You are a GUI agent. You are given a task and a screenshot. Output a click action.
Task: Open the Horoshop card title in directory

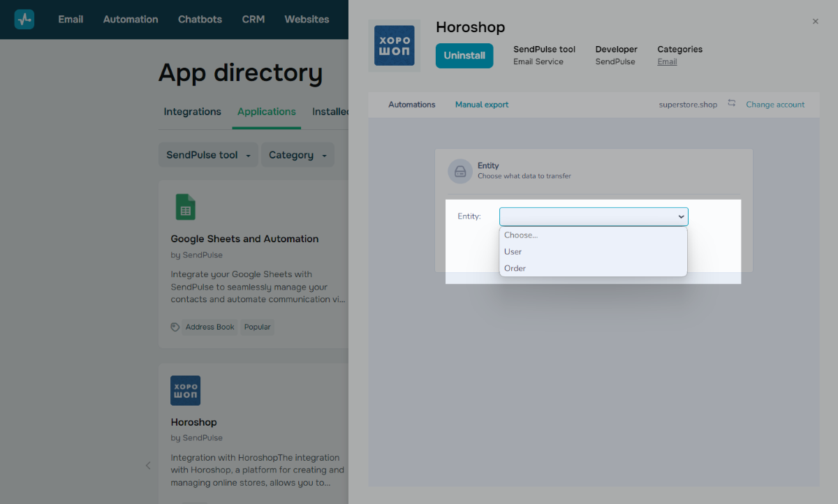[x=193, y=422]
